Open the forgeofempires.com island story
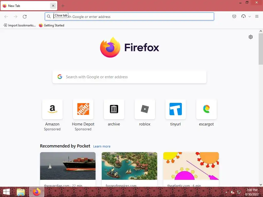This screenshot has width=263, height=197. coord(129,169)
